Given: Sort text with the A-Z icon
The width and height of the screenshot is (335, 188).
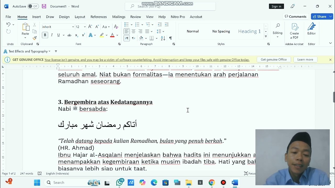Looking at the screenshot, I should pos(163,38).
